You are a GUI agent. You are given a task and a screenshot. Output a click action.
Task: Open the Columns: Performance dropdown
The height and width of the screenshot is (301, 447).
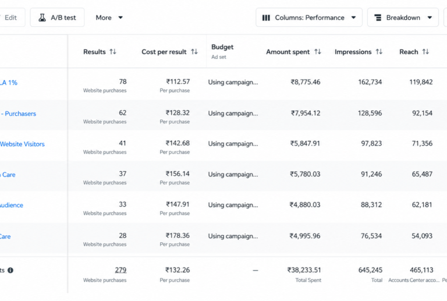[309, 17]
